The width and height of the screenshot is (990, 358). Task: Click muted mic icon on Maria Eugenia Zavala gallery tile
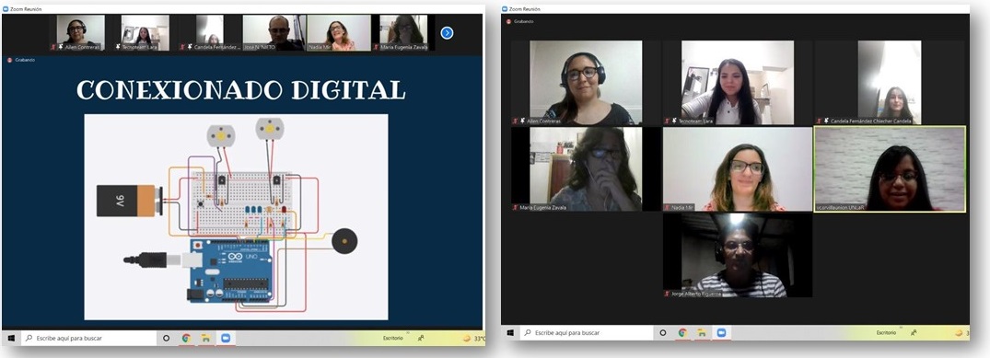tap(515, 207)
